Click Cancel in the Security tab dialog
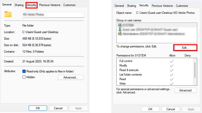Screen dimensions: 202x113 point(171,109)
